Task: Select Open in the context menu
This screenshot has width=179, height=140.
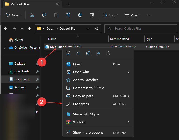Action: tap(98, 64)
